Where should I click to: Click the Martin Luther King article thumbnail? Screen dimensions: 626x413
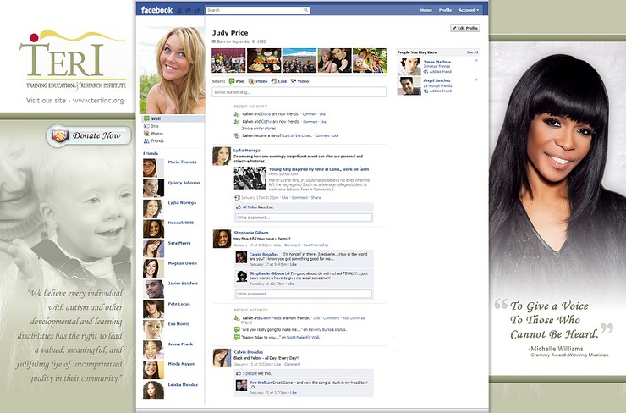click(x=250, y=178)
